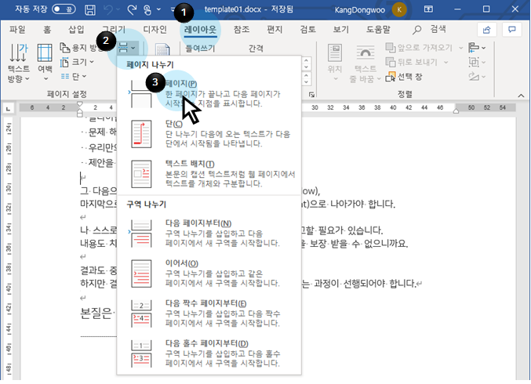Collapse the ribbon with the chevron
The image size is (531, 384).
click(521, 96)
